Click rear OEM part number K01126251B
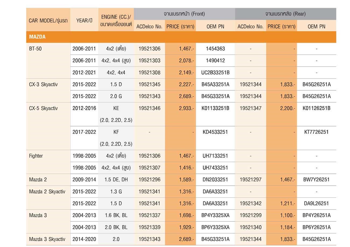The height and width of the screenshot is (247, 350). pos(317,108)
